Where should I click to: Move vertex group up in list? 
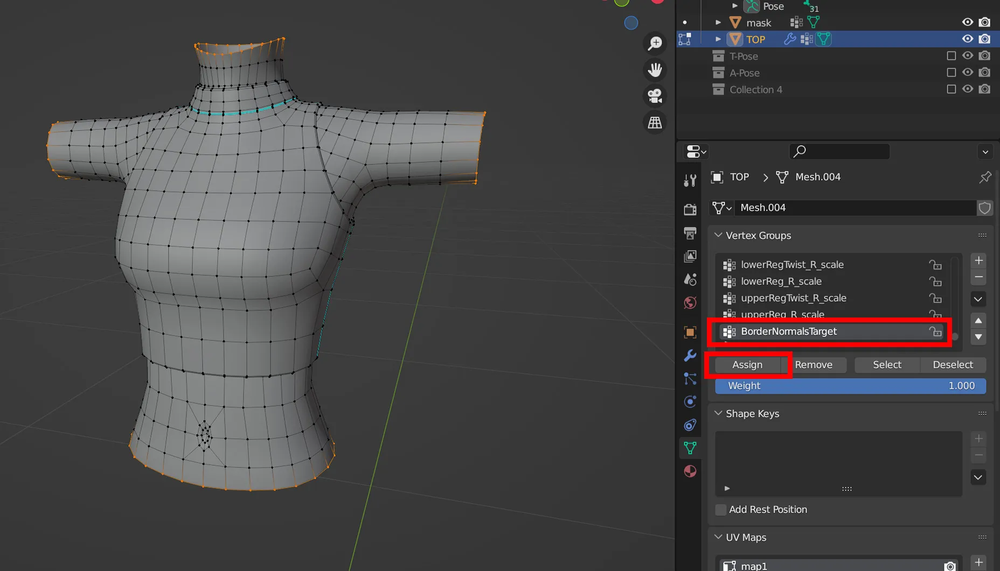(x=978, y=321)
